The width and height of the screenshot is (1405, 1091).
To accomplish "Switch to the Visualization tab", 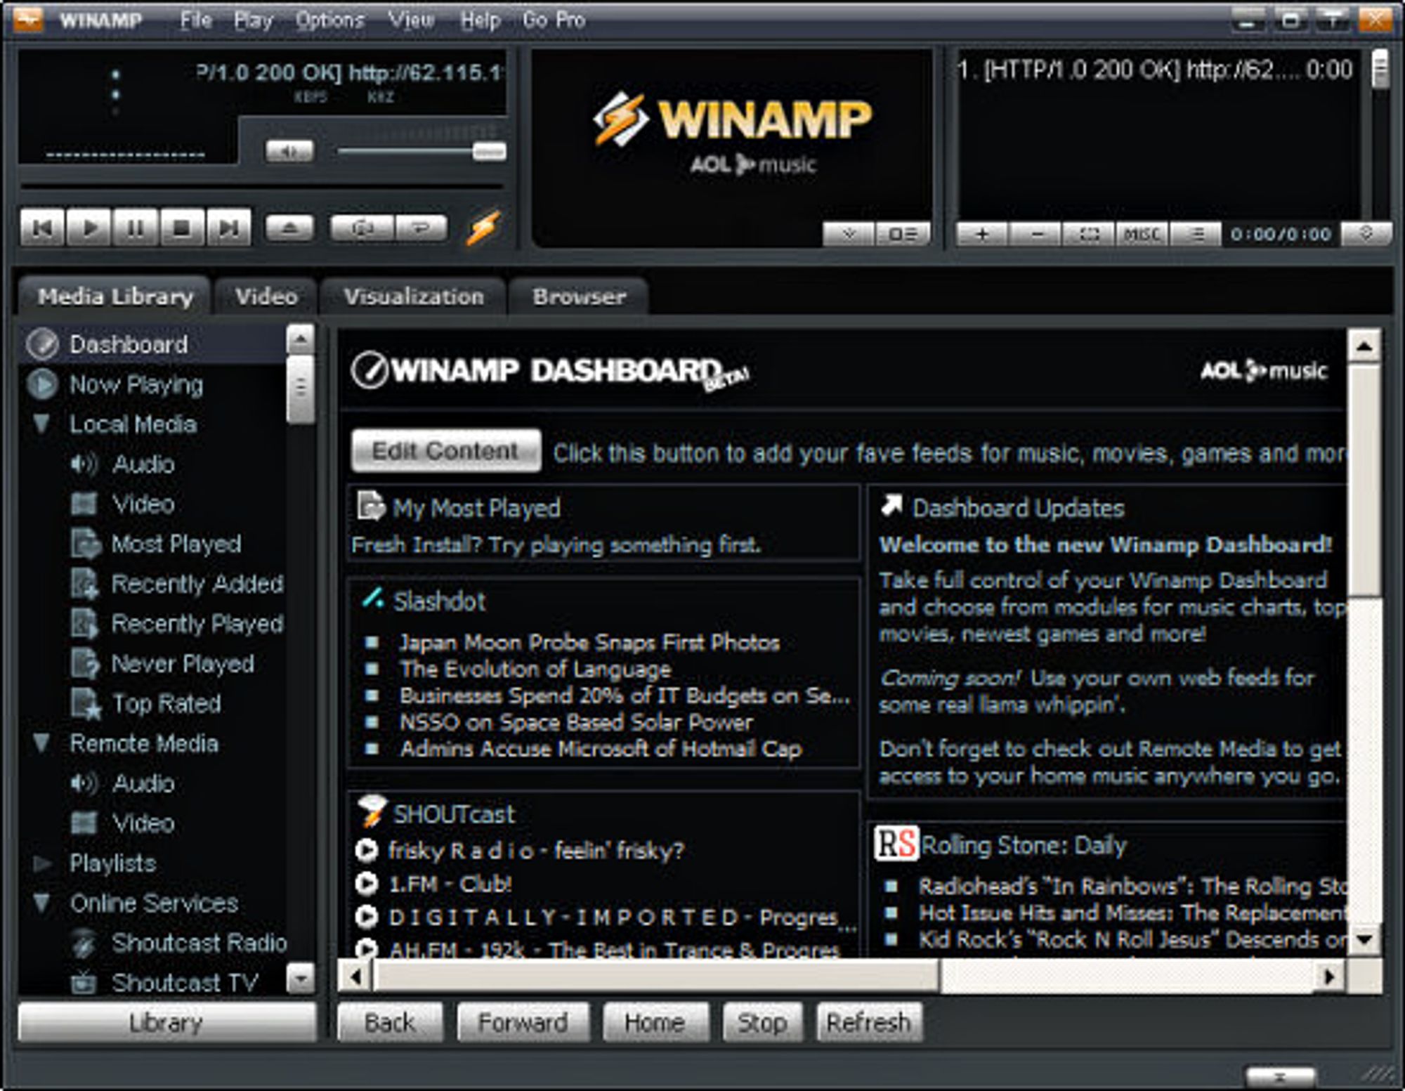I will (x=414, y=296).
